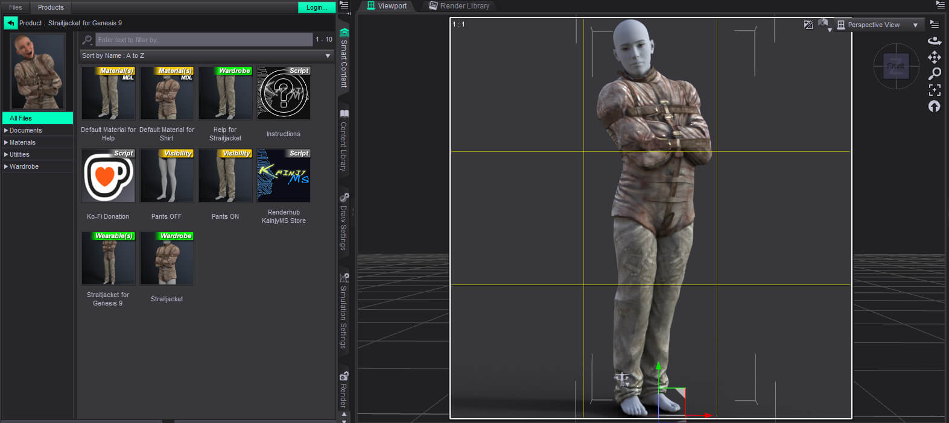Open the Draw Settings side tab

tap(344, 222)
